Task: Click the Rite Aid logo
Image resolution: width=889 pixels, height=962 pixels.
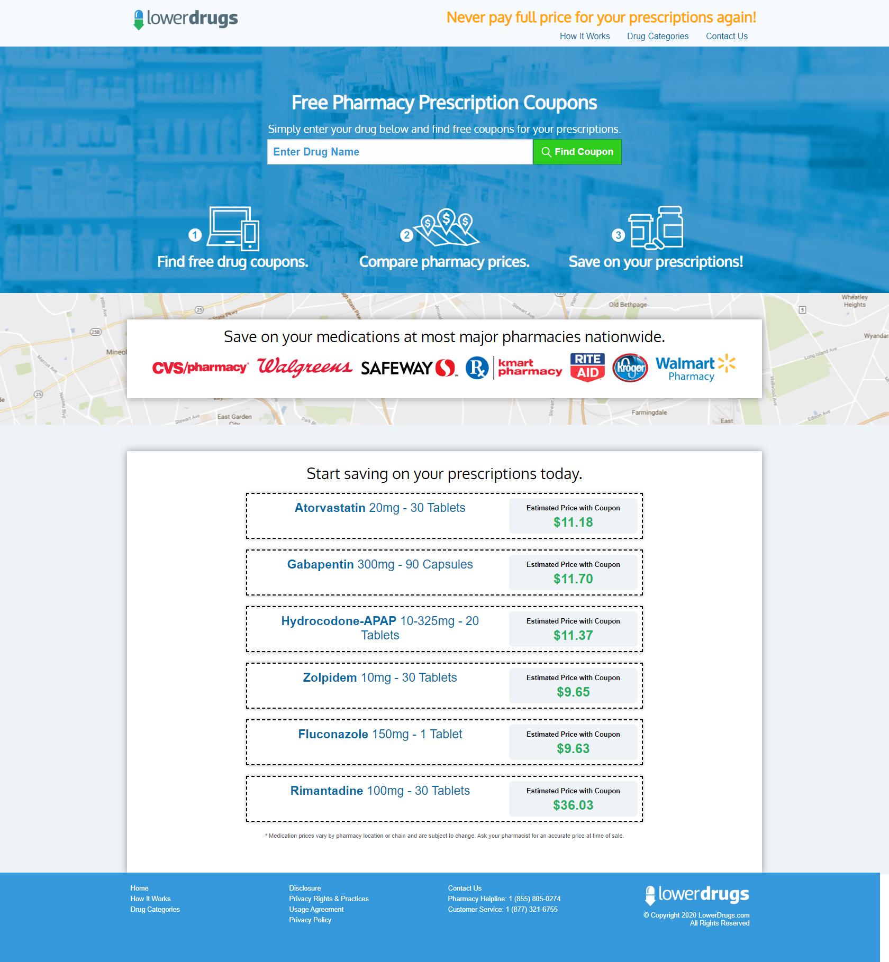Action: pyautogui.click(x=587, y=367)
